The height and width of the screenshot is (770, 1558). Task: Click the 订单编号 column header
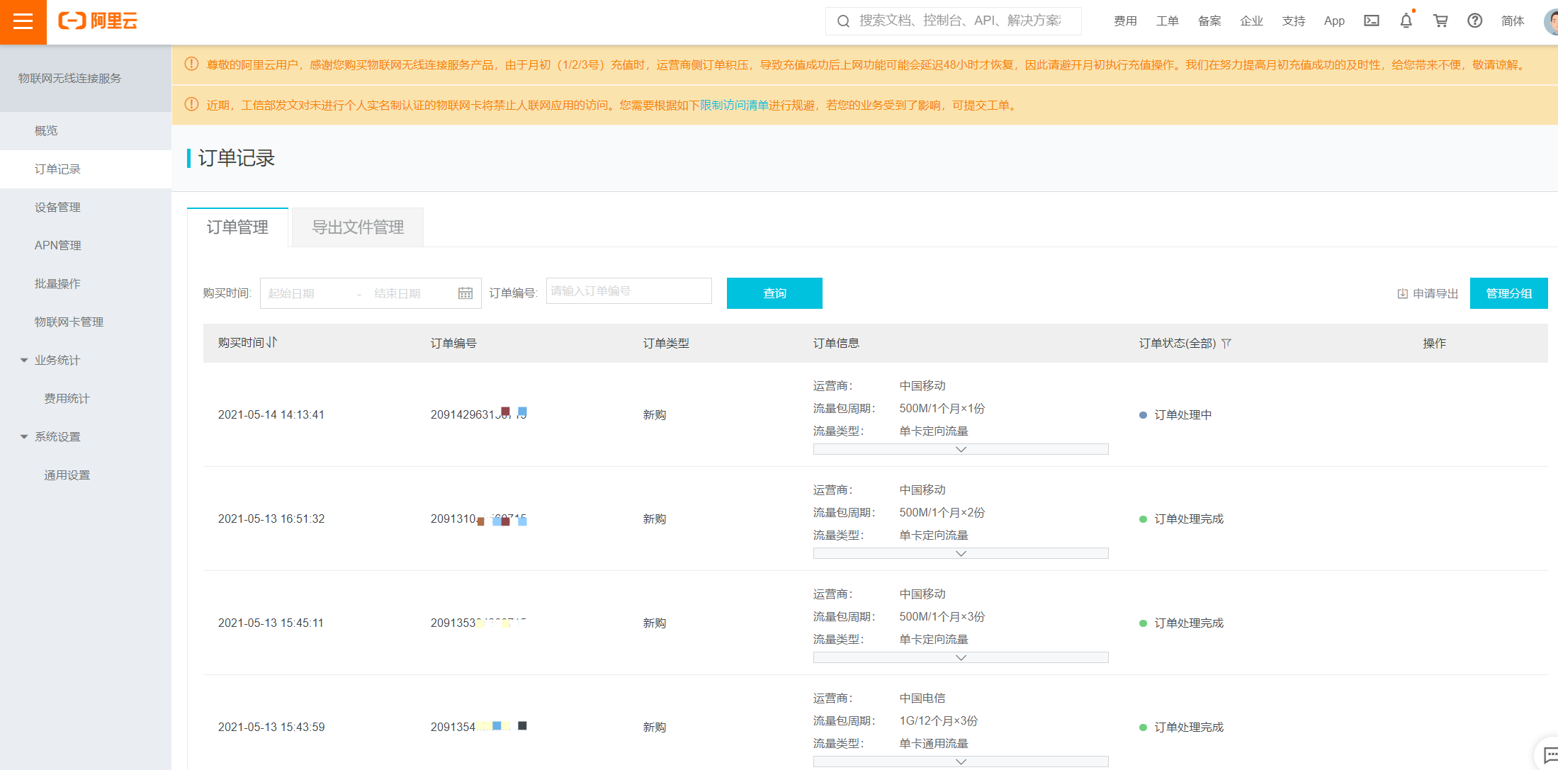(x=453, y=344)
